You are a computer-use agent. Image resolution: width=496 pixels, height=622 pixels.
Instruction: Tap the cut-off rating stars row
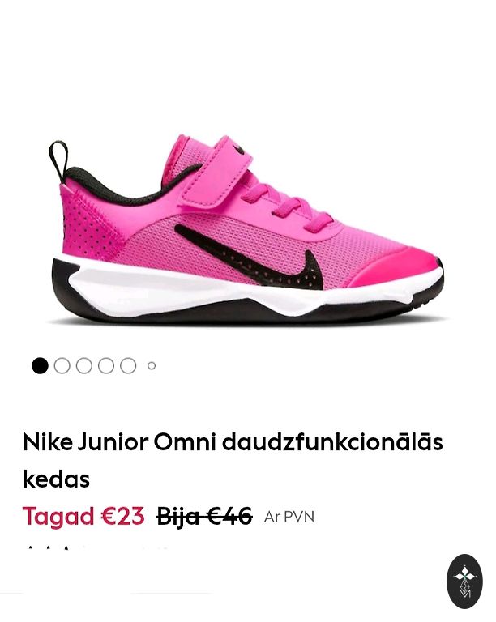point(97,549)
